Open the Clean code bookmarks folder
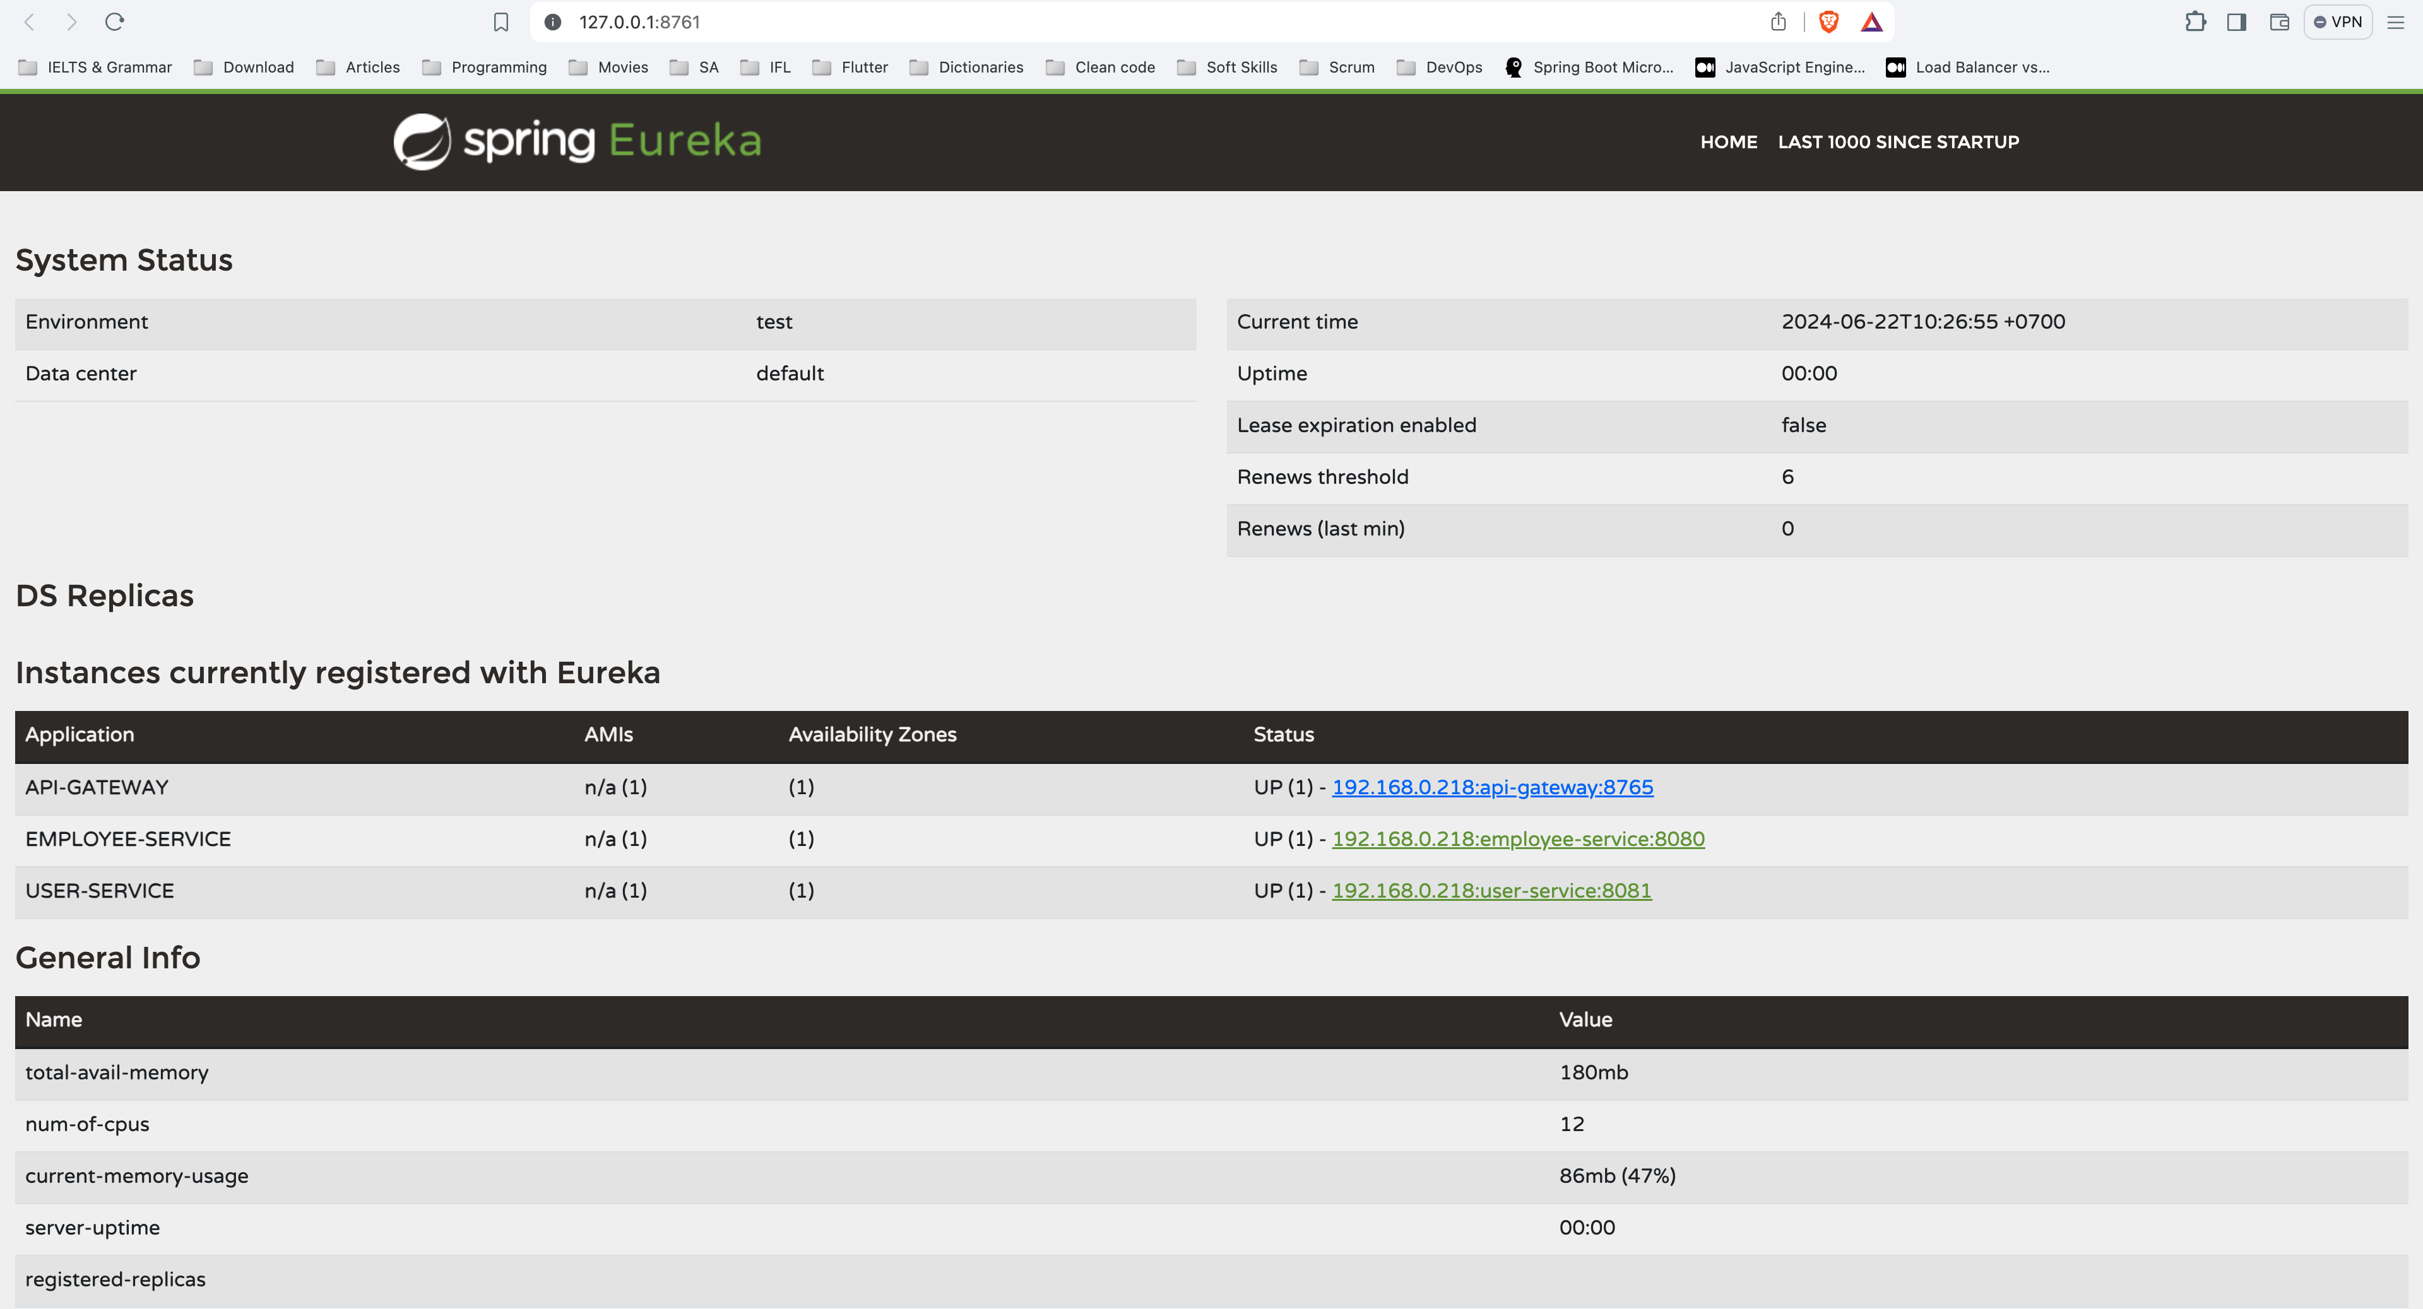Screen dimensions: 2423x1309 [1101, 67]
